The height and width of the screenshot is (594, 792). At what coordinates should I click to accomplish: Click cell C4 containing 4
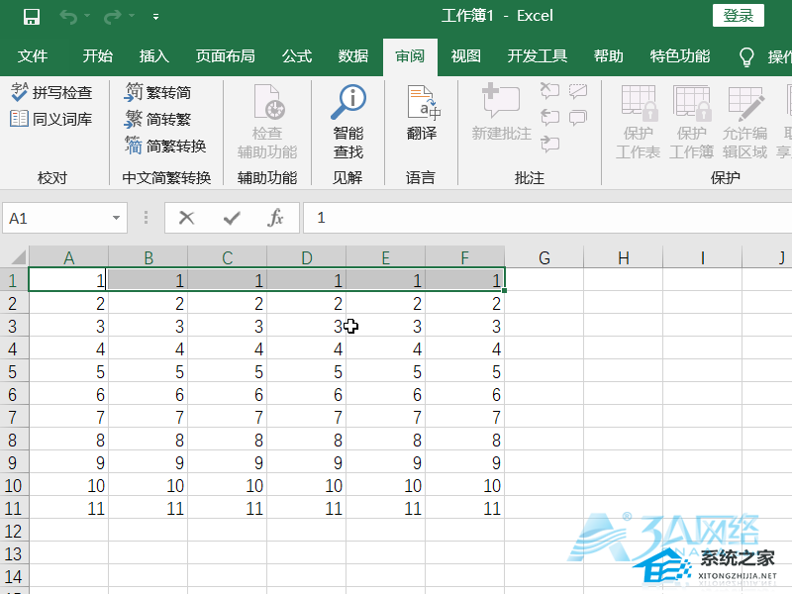pyautogui.click(x=228, y=349)
